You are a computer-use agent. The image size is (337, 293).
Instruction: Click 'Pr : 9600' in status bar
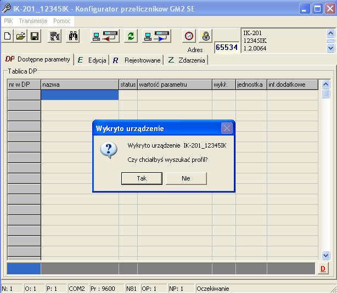(x=103, y=289)
